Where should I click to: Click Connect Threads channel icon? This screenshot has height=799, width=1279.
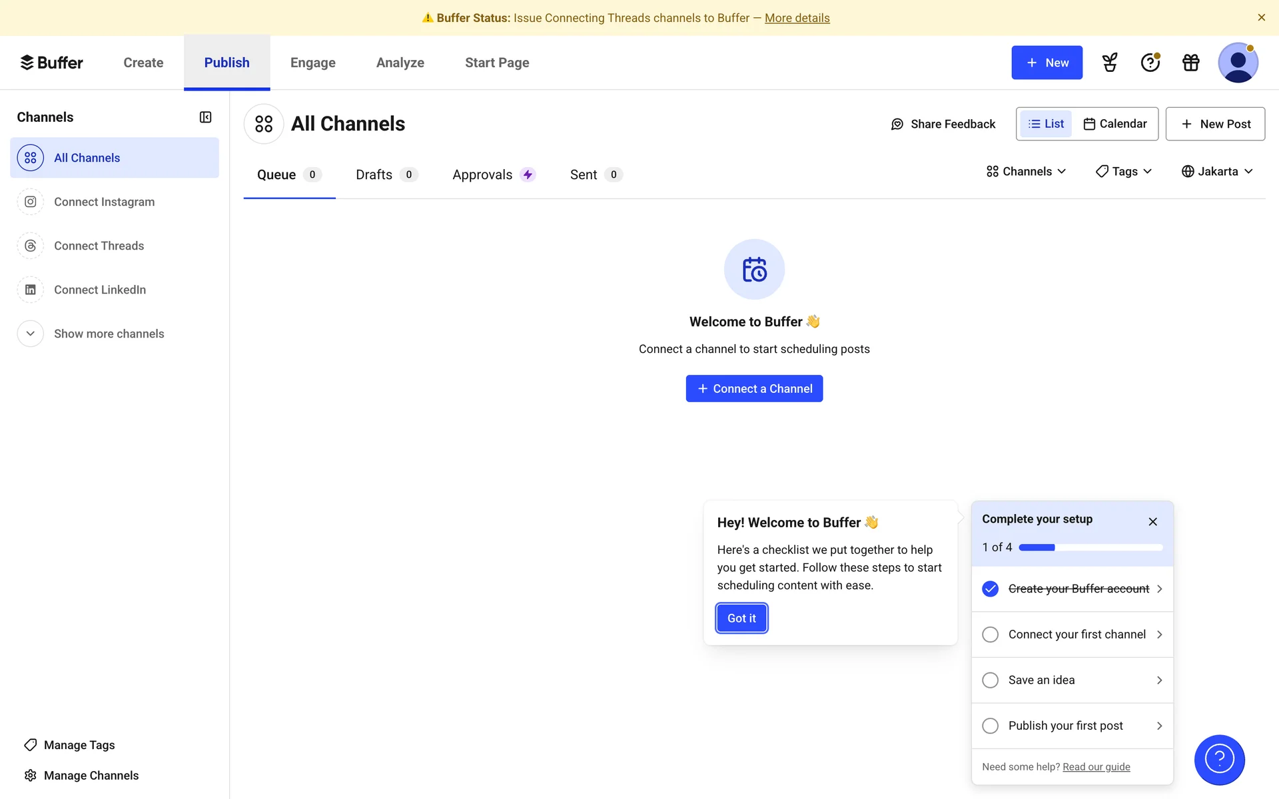(x=31, y=246)
